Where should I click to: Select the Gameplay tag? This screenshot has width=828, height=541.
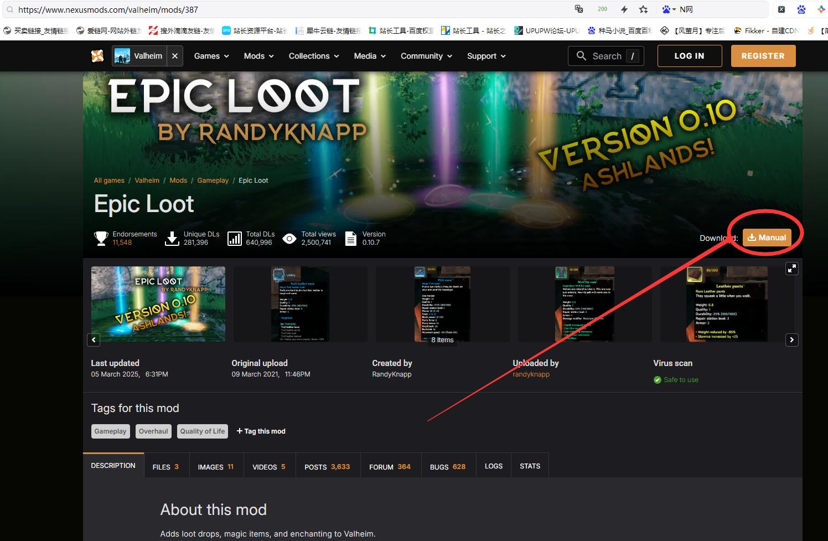click(x=110, y=431)
